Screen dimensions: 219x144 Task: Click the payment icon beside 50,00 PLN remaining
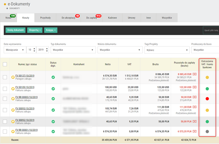194,121
